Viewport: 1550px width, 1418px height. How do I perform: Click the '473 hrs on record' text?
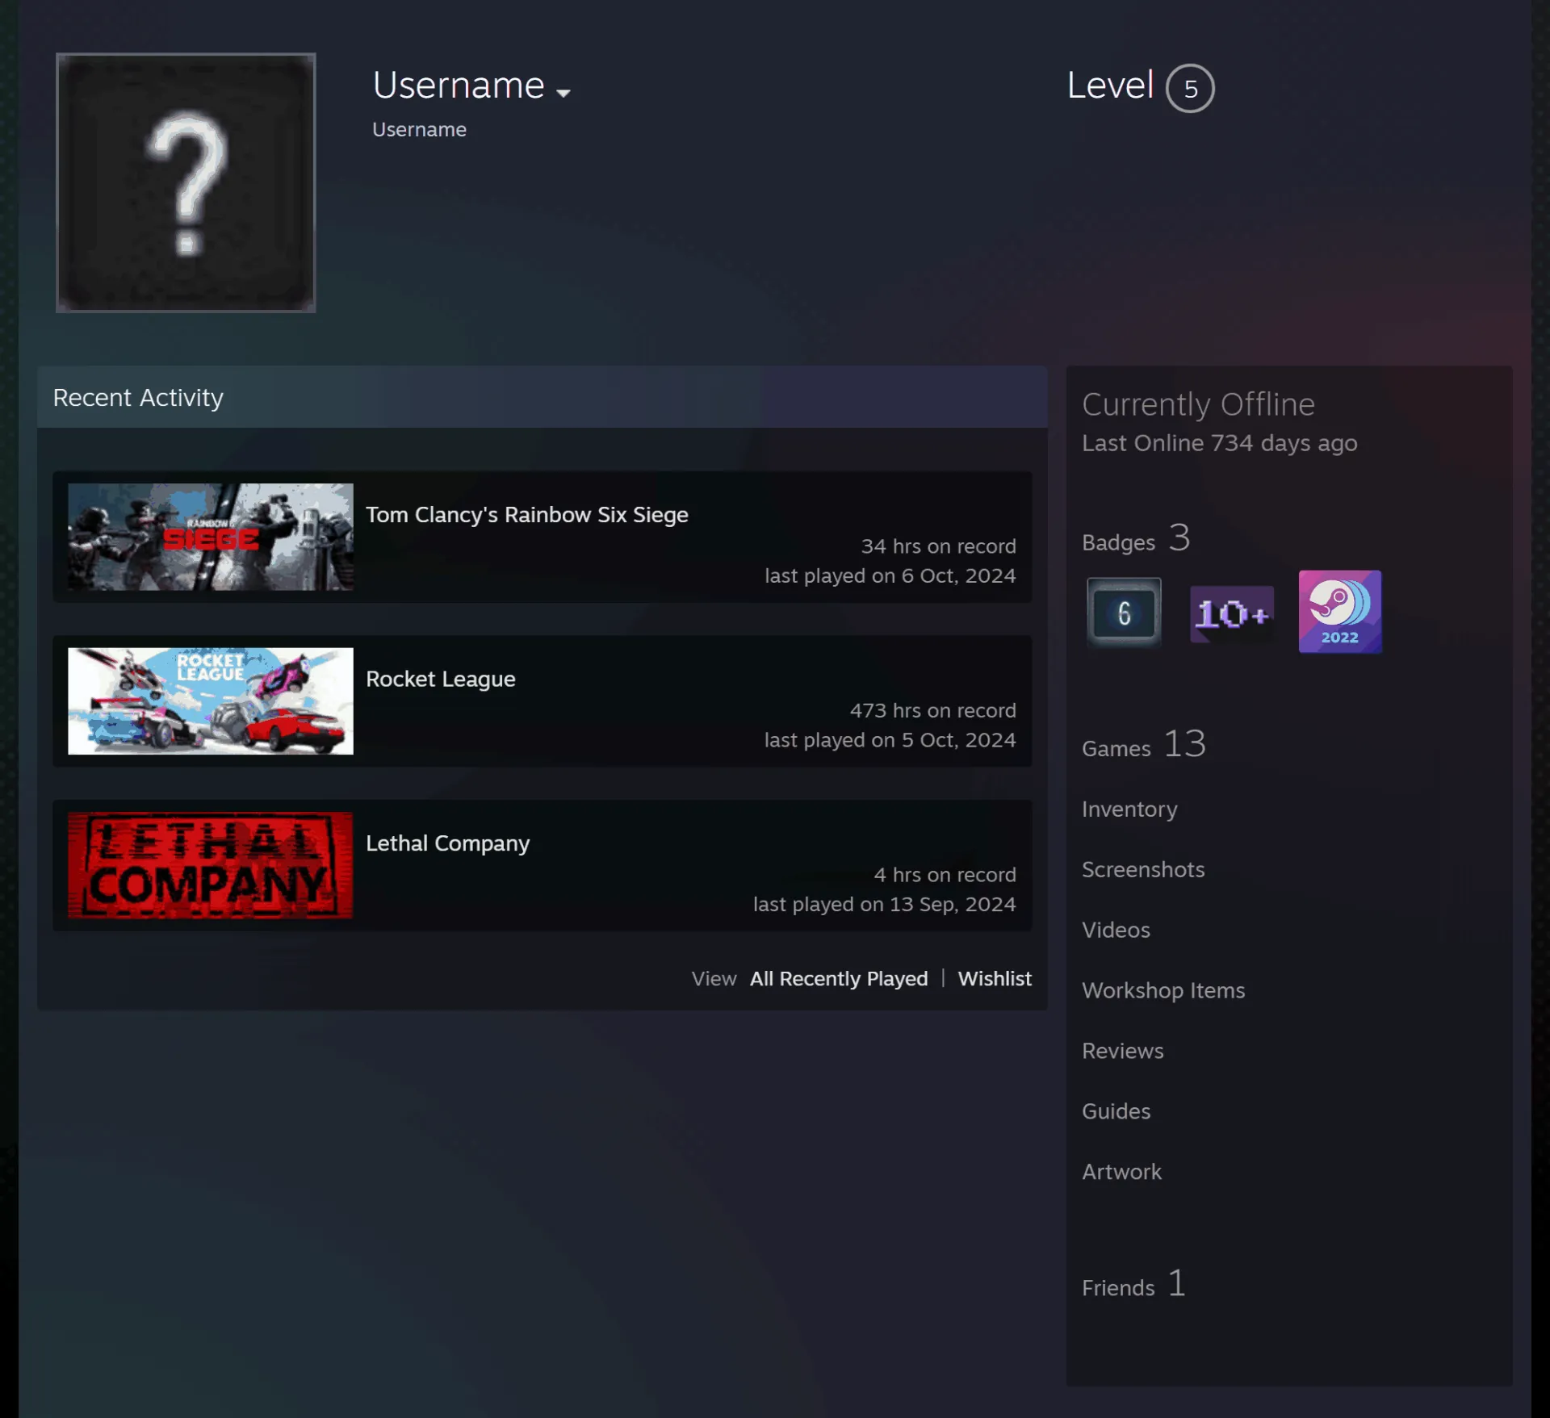point(932,711)
